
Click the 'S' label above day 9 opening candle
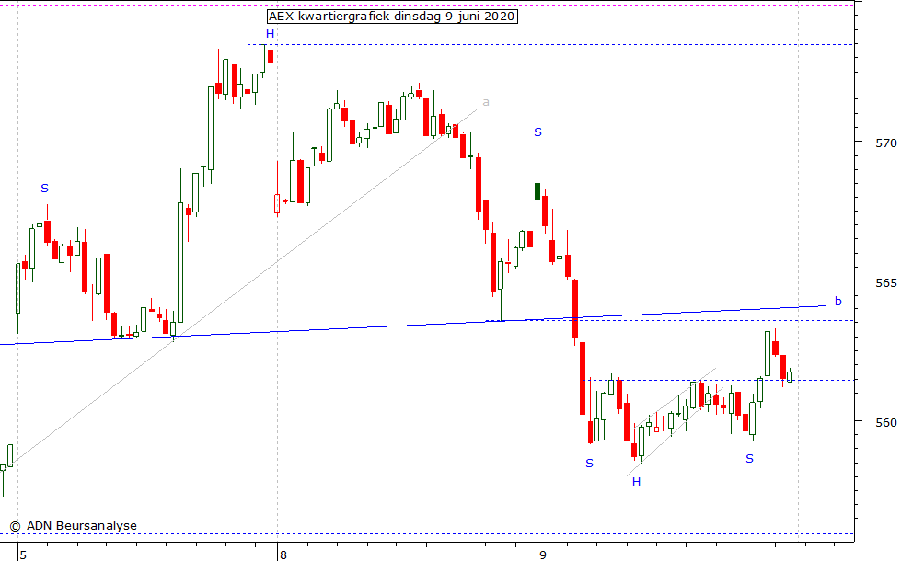pyautogui.click(x=537, y=132)
